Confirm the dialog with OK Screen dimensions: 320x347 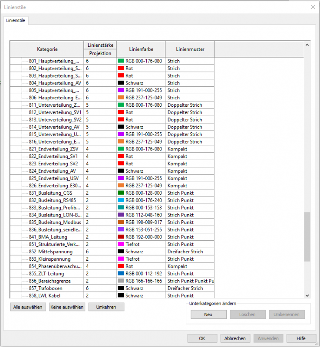[202, 338]
